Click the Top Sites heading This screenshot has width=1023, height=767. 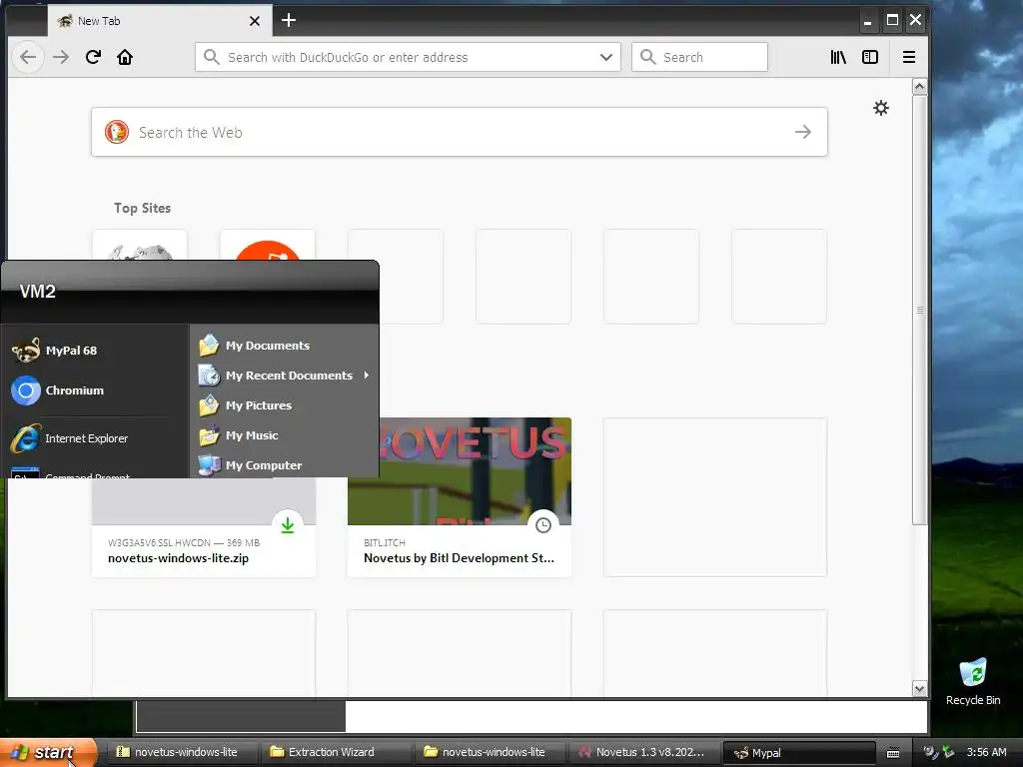pos(142,208)
